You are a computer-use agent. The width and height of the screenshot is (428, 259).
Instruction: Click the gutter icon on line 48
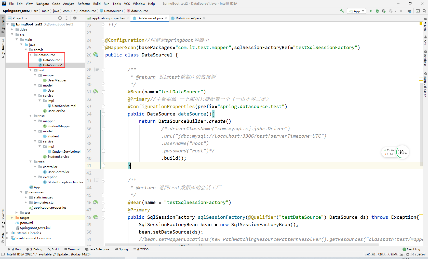96,217
